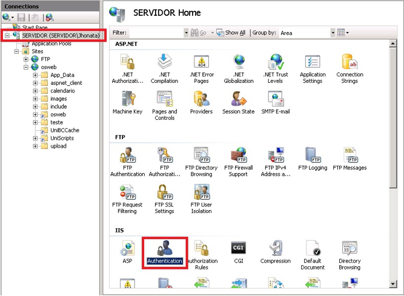The image size is (404, 296).
Task: Select the osweb subfolder under osweb site
Action: 58,114
